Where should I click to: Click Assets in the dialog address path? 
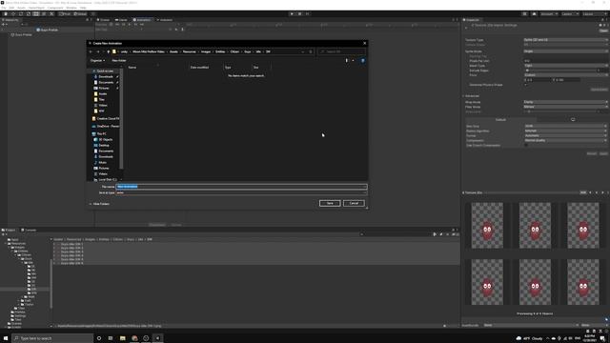click(x=173, y=51)
